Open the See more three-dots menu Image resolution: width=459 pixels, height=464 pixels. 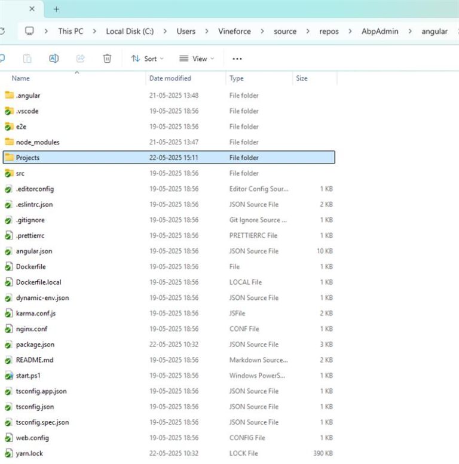pos(237,59)
